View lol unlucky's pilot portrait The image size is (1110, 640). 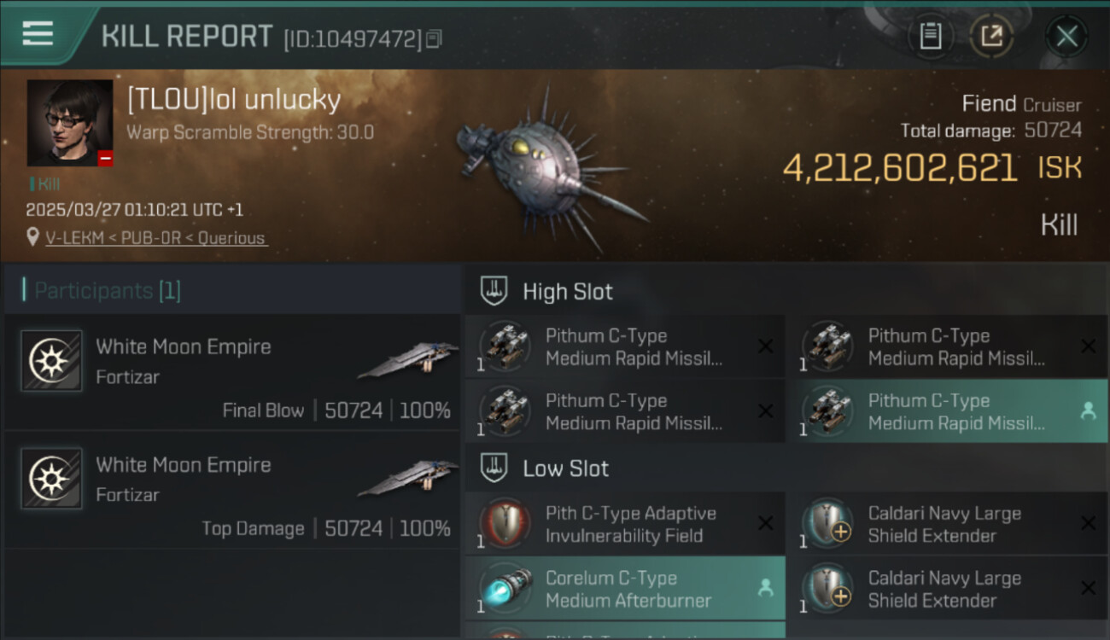[x=70, y=123]
